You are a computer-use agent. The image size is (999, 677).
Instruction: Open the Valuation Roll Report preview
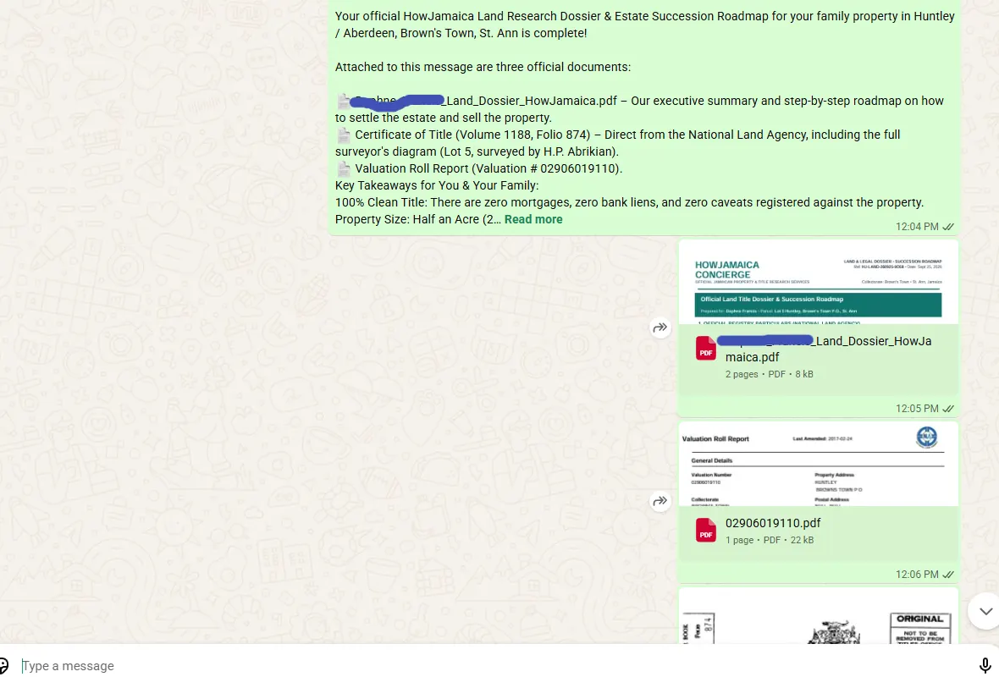pyautogui.click(x=818, y=465)
